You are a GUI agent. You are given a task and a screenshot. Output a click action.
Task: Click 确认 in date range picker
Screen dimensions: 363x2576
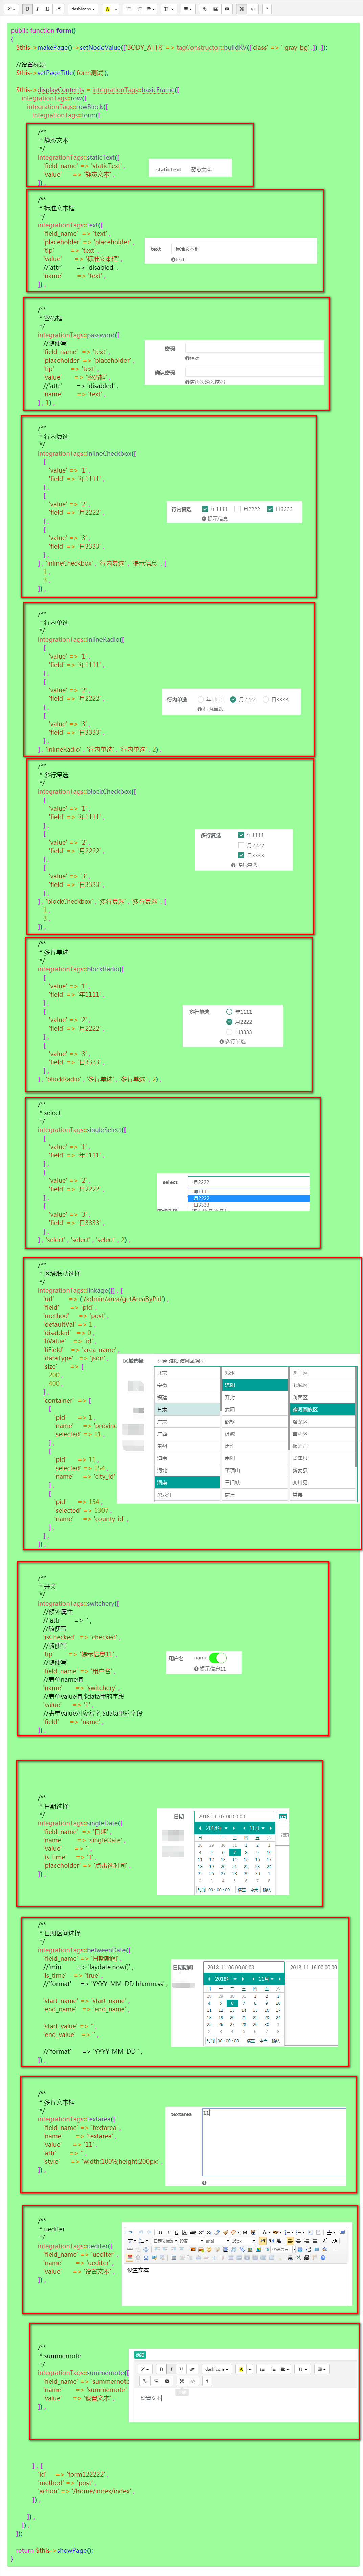[x=276, y=2041]
